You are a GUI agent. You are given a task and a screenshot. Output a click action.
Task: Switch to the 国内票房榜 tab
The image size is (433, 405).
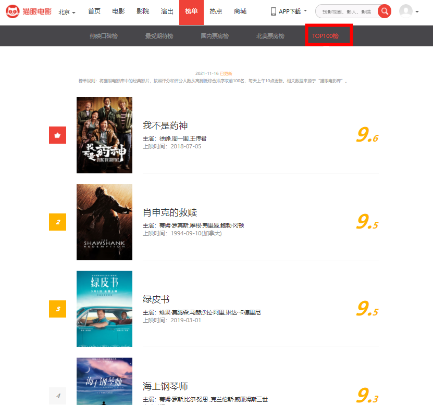click(x=215, y=36)
